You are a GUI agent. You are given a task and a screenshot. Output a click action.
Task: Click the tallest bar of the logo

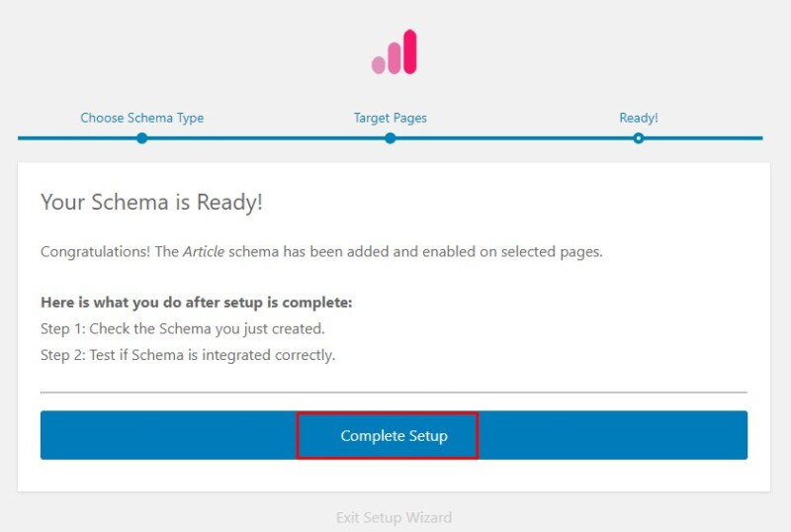(x=410, y=51)
